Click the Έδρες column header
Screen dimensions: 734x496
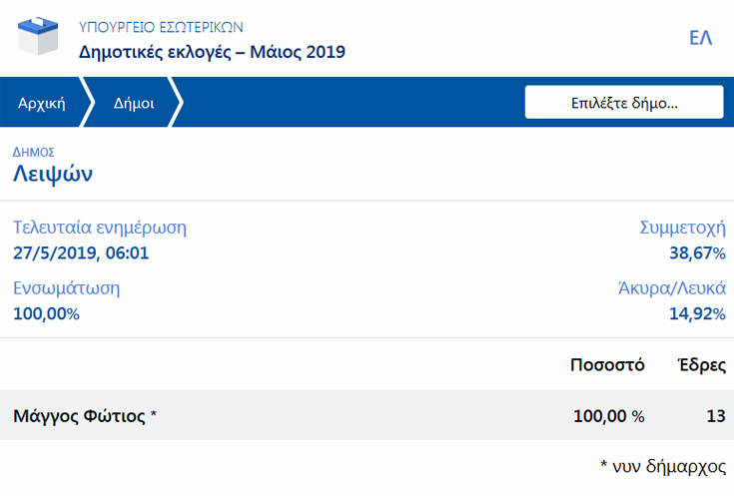coord(701,364)
